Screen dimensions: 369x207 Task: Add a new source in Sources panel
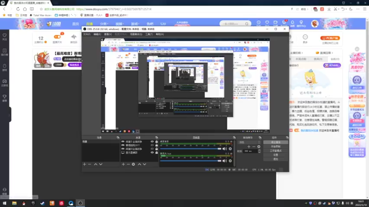[123, 164]
